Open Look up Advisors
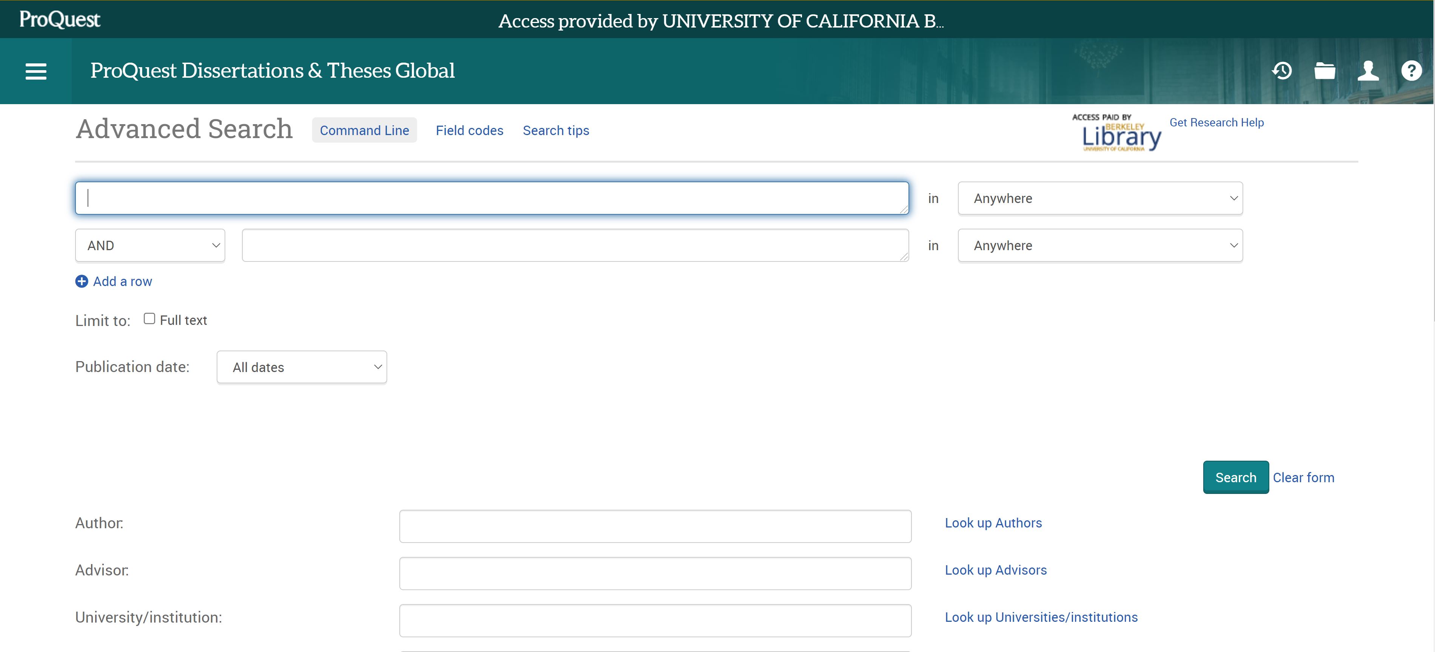Viewport: 1435px width, 652px height. coord(995,570)
